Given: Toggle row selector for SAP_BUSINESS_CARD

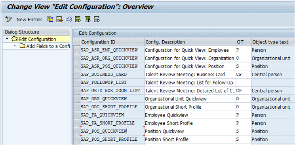Looking at the screenshot, I should (76, 74).
